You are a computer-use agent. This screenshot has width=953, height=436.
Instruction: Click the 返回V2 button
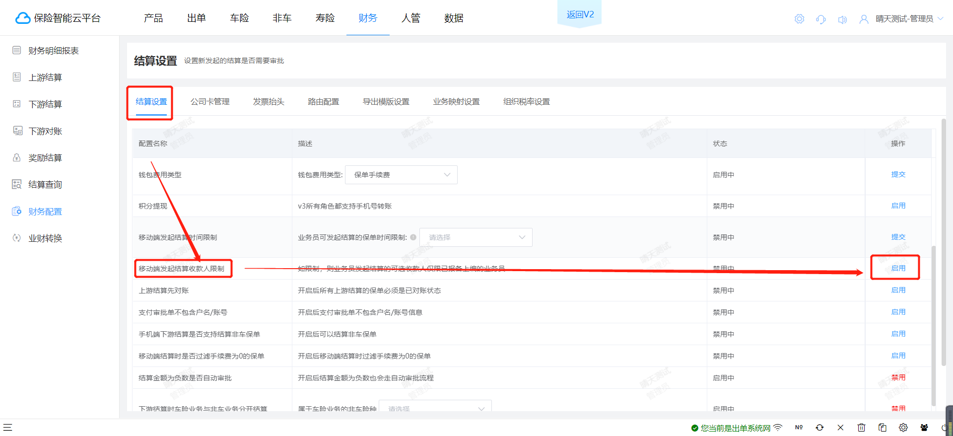click(580, 14)
